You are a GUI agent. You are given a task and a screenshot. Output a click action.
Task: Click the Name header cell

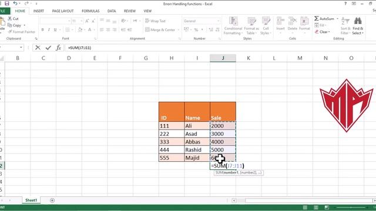(x=197, y=112)
